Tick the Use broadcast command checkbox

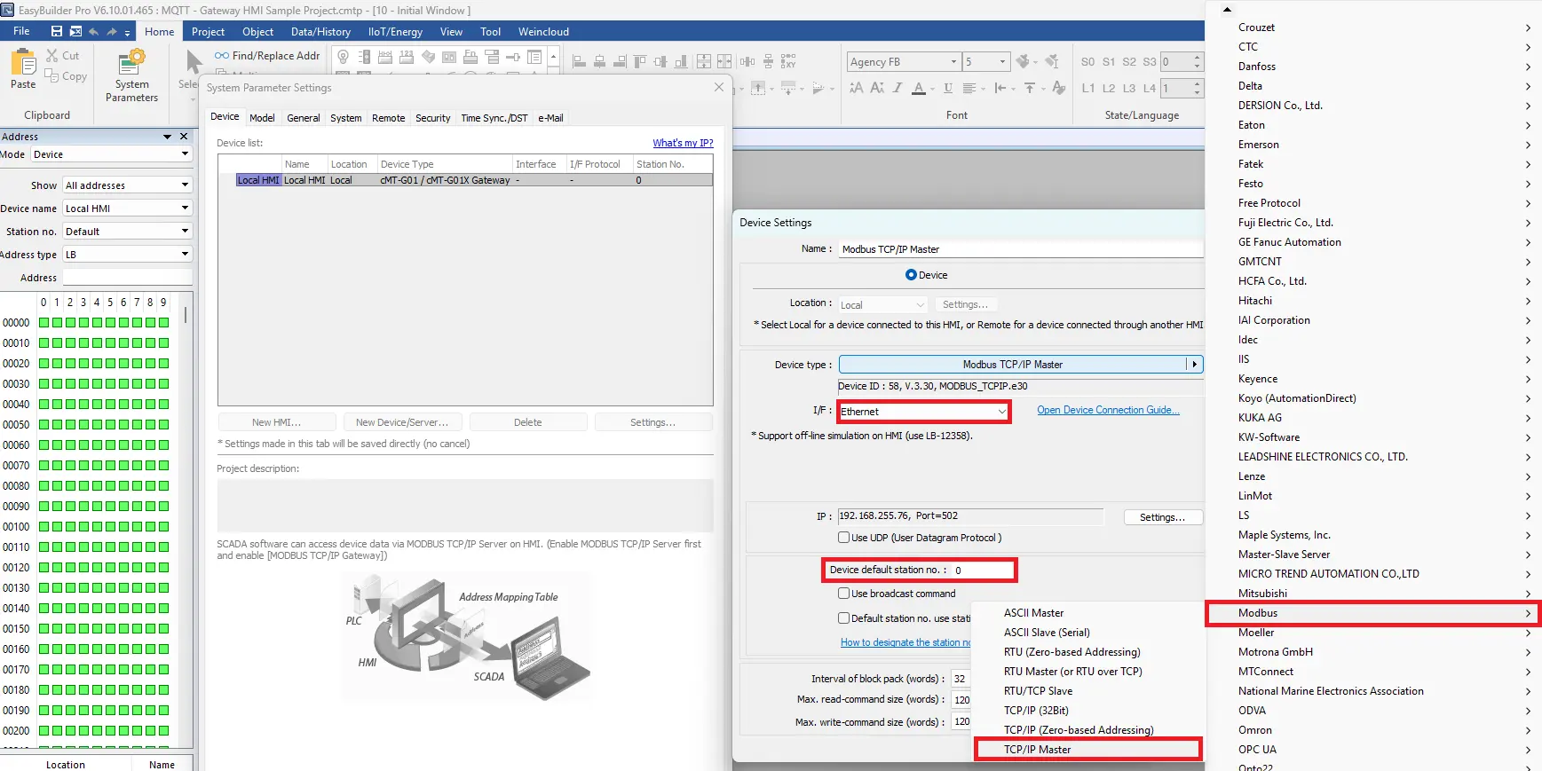tap(844, 594)
